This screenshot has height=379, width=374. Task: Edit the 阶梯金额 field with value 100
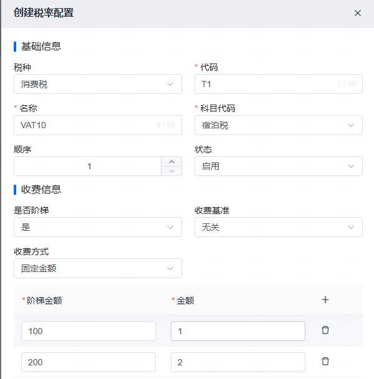point(88,331)
